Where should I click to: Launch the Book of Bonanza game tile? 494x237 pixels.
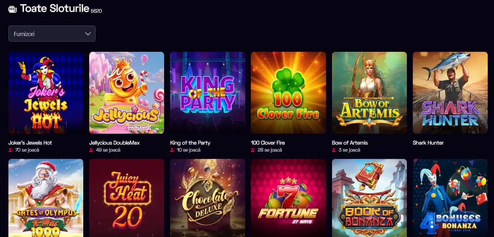(369, 198)
